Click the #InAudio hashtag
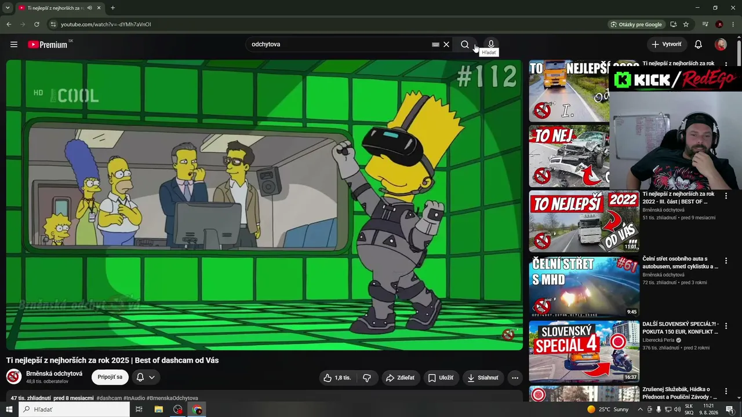This screenshot has height=417, width=742. (134, 398)
